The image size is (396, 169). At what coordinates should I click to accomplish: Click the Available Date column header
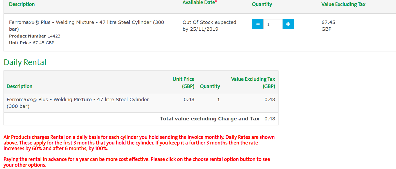coord(200,2)
